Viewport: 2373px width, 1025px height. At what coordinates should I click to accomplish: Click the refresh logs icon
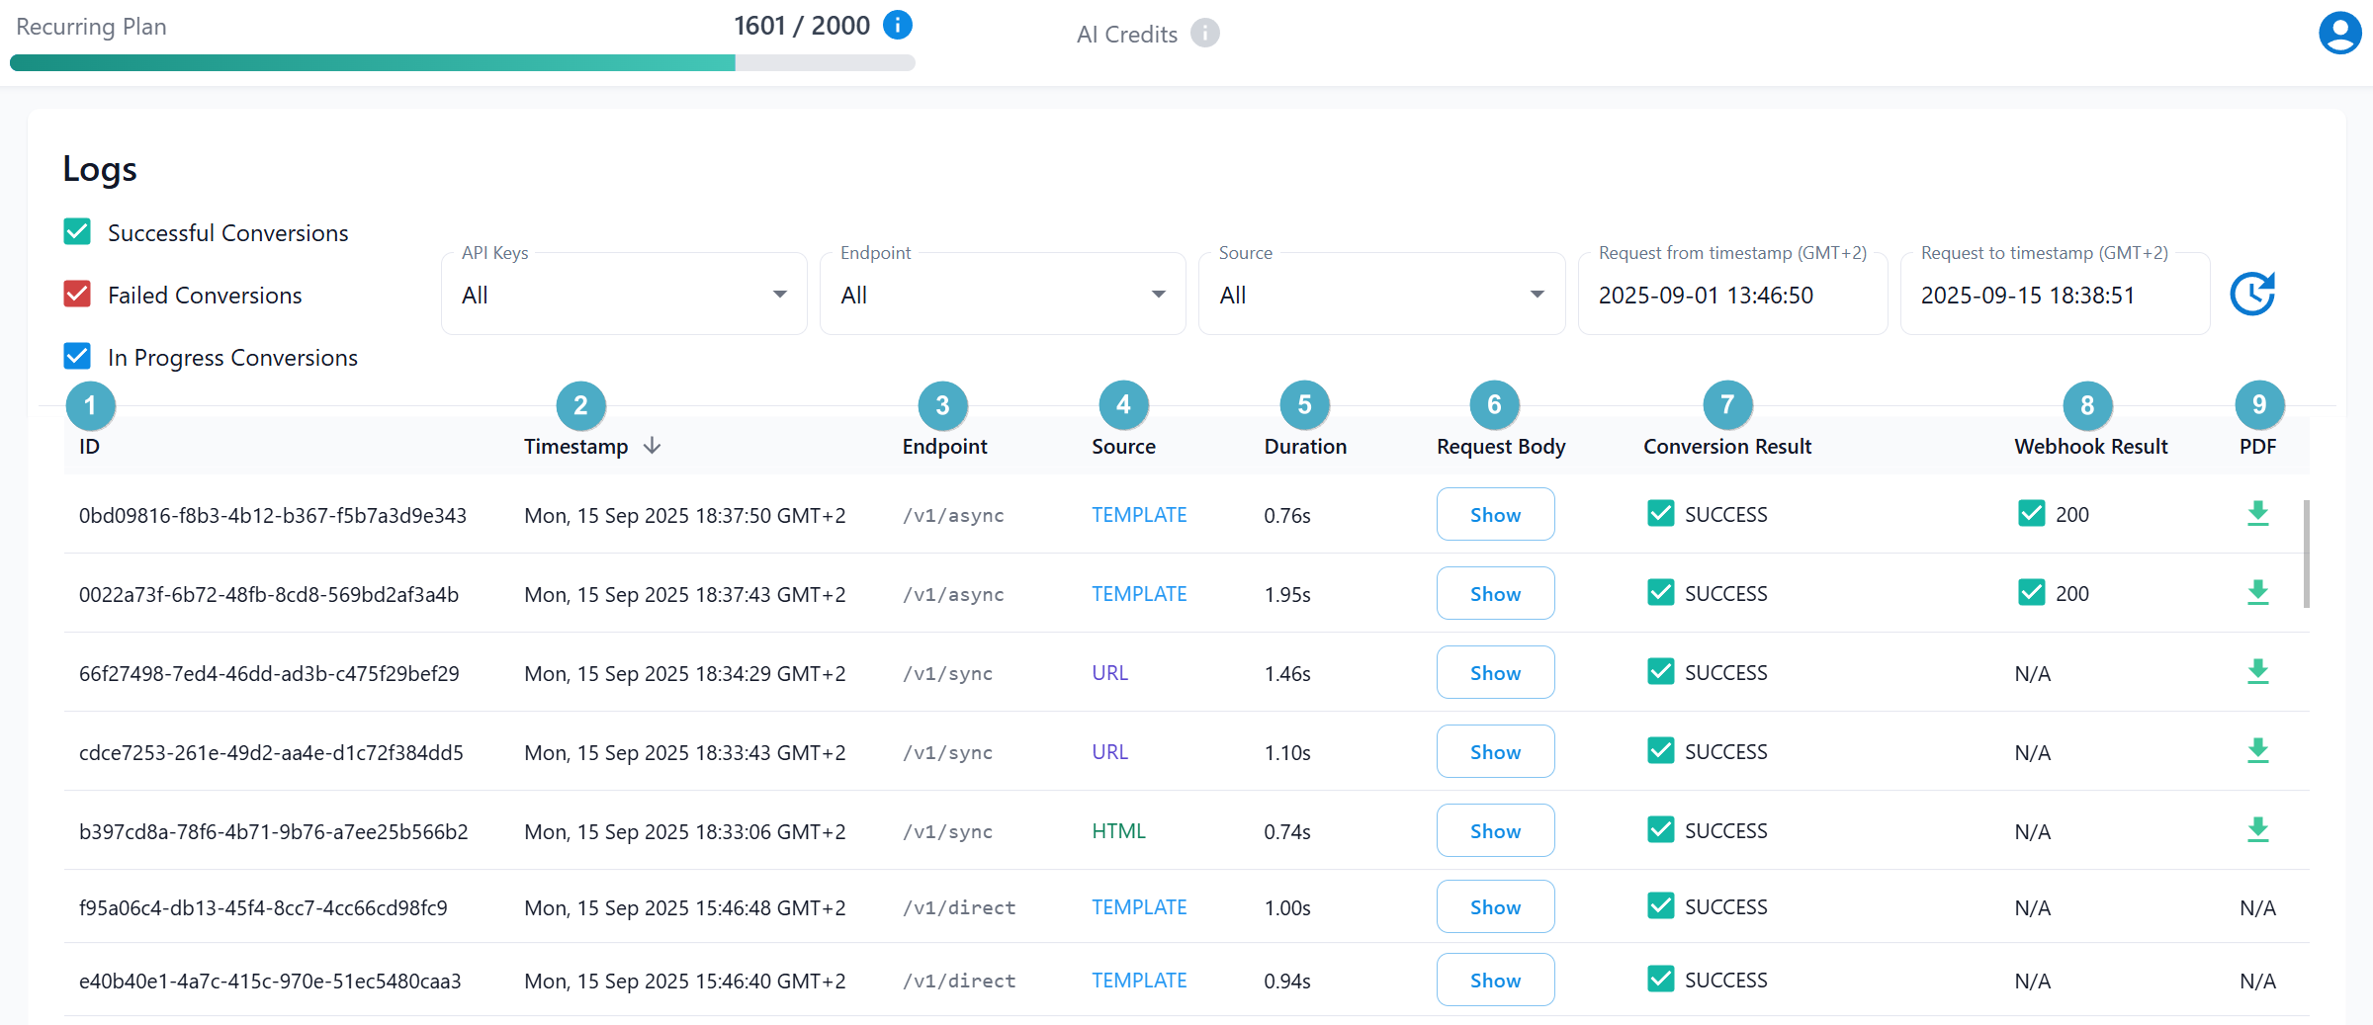point(2253,293)
